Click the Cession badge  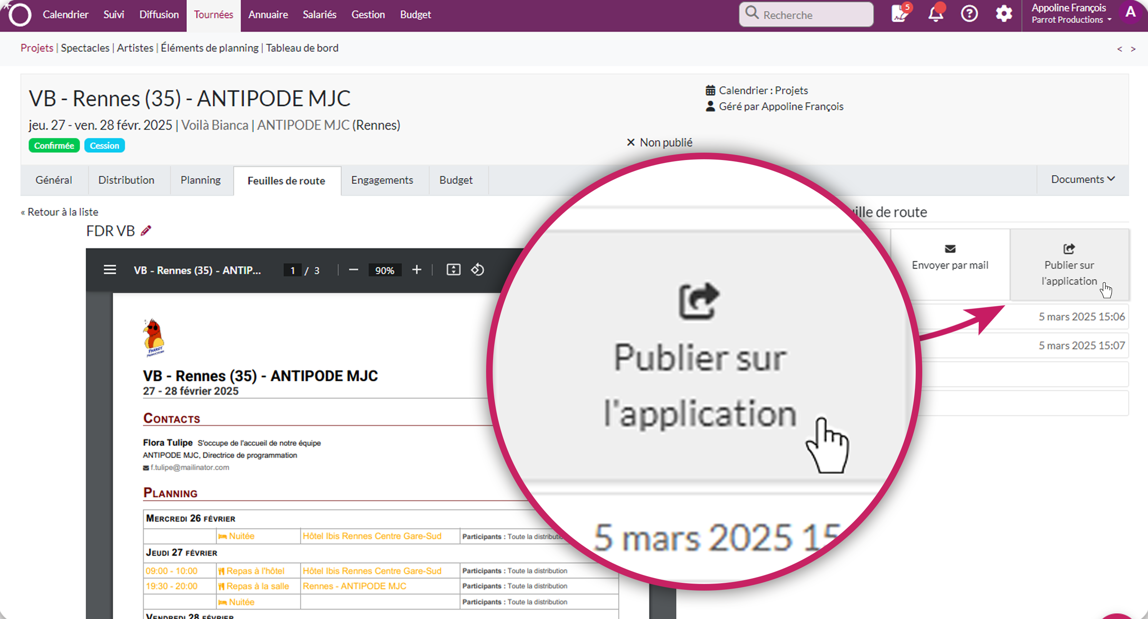click(x=104, y=146)
